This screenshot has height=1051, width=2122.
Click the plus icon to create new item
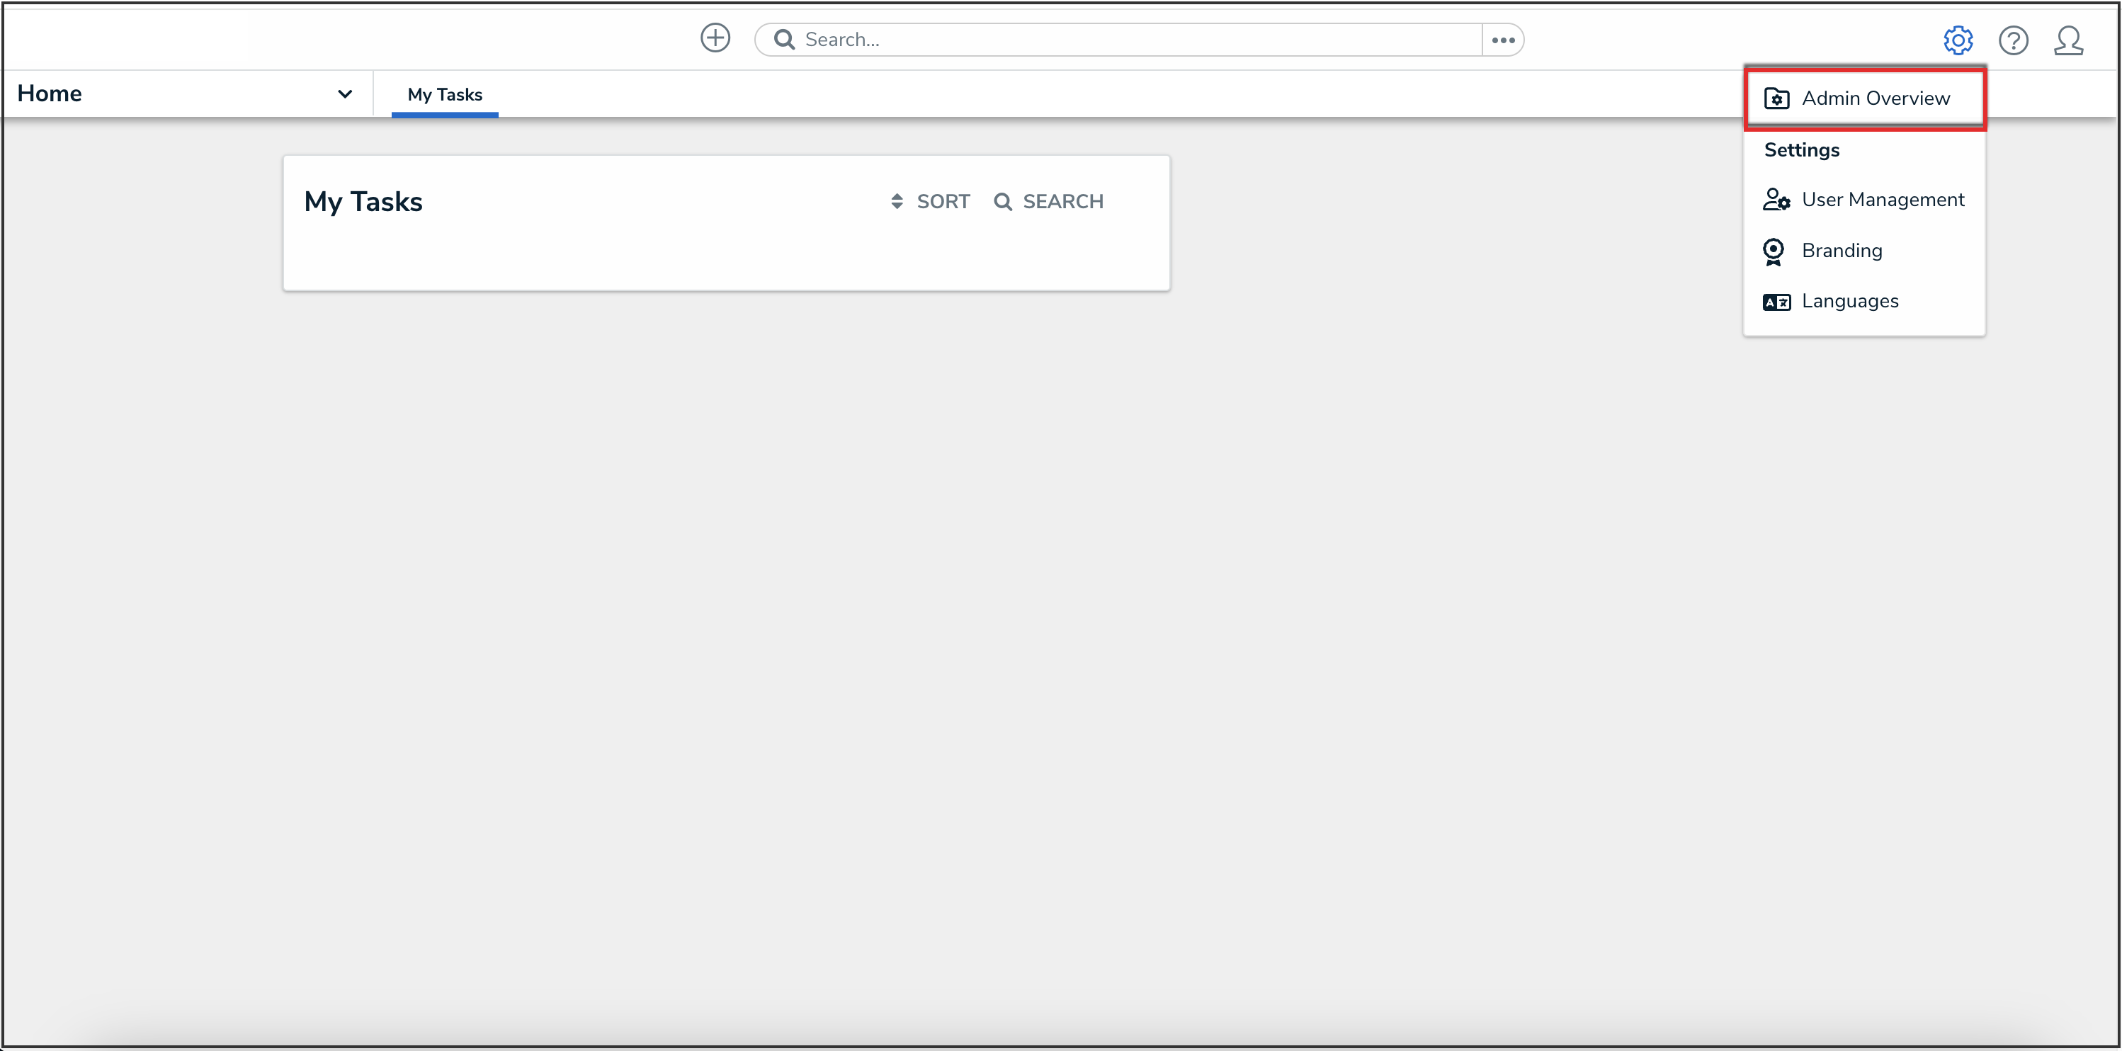click(x=715, y=38)
